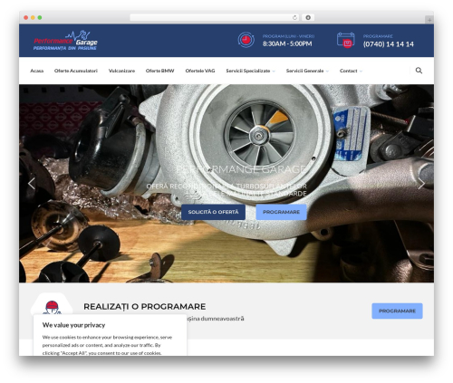Image resolution: width=453 pixels, height=383 pixels.
Task: Click the Performance Garage logo
Action: (65, 41)
